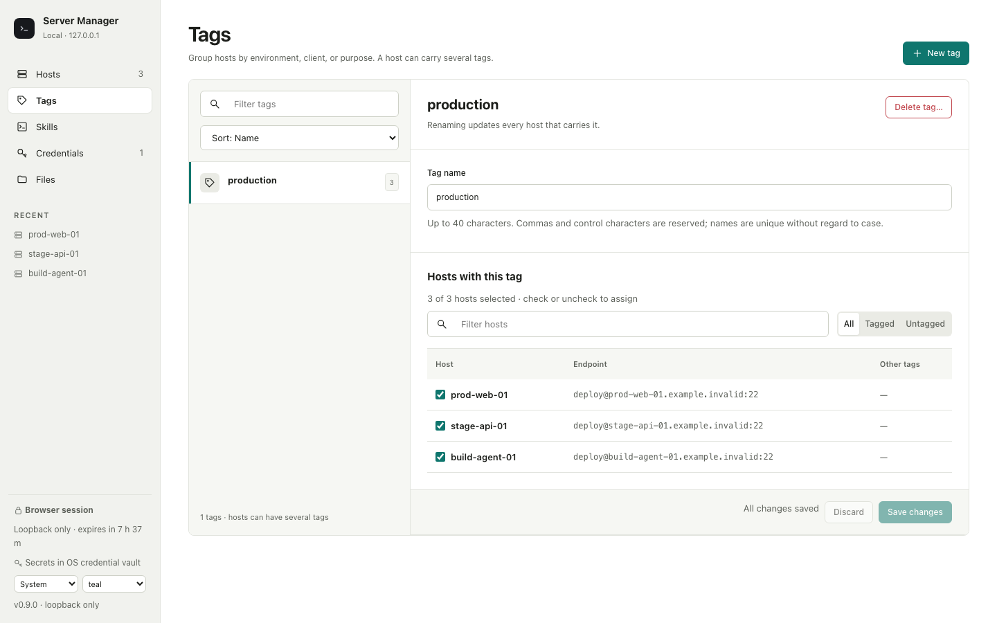Viewport: 997px width, 623px height.
Task: Click the New tag button
Action: pos(936,53)
